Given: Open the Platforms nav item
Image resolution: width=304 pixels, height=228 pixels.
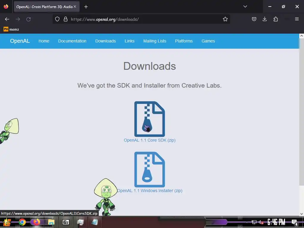Looking at the screenshot, I should (184, 41).
